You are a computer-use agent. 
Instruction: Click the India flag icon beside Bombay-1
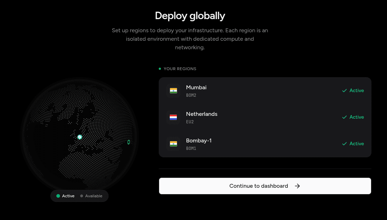173,144
